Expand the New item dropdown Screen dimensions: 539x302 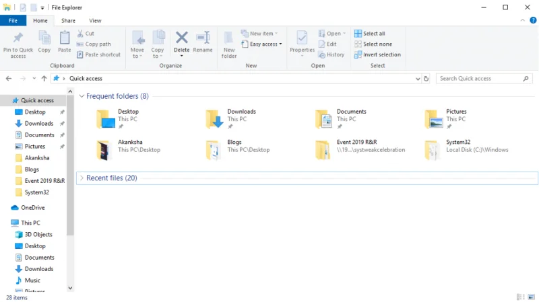[x=259, y=33]
